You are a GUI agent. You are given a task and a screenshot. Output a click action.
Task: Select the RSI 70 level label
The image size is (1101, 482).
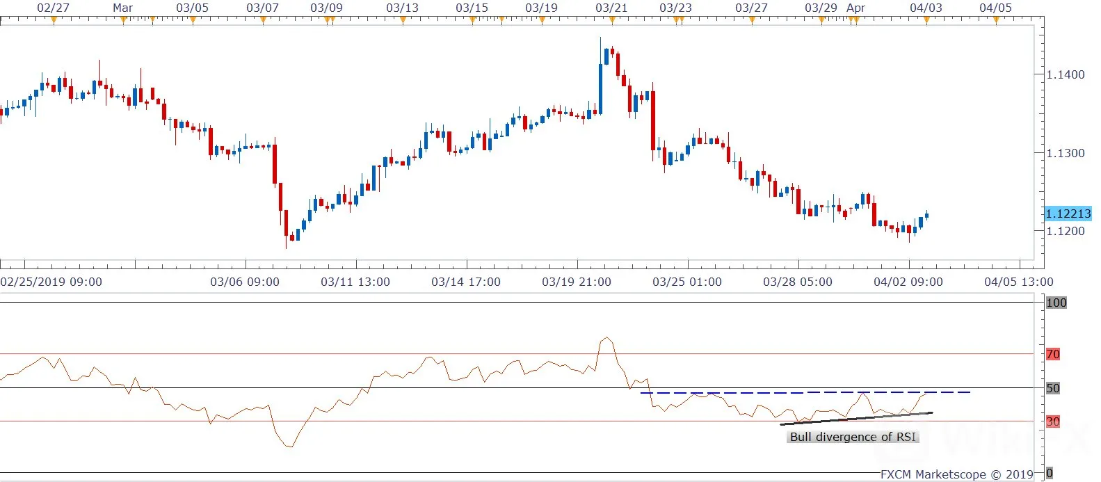point(1053,354)
